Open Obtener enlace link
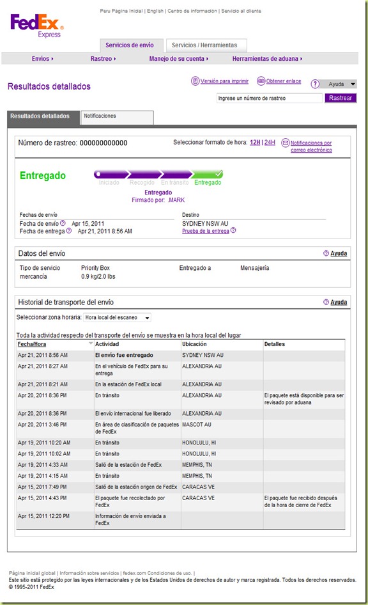368x605 pixels. [x=284, y=81]
